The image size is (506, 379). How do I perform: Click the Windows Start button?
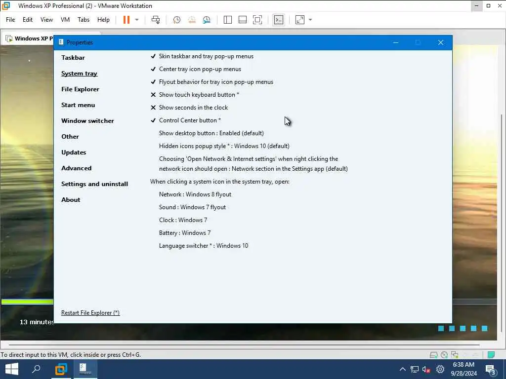12,369
